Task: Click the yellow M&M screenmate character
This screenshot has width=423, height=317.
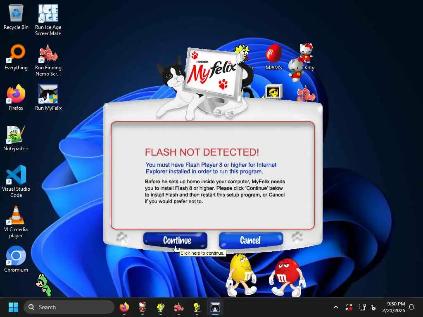Action: coord(241,275)
